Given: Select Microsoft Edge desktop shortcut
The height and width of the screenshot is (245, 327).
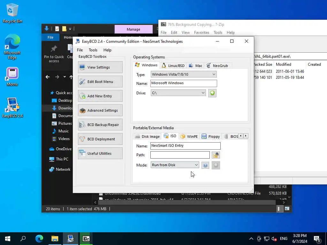Looking at the screenshot, I should (x=12, y=47).
